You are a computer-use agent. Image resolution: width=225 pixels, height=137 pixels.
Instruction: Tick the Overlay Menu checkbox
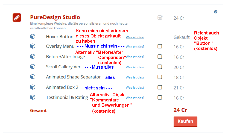(160, 46)
